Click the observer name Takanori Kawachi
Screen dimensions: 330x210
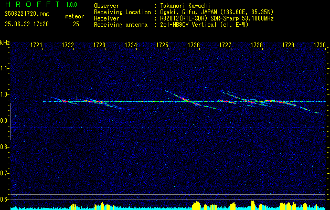[185, 6]
